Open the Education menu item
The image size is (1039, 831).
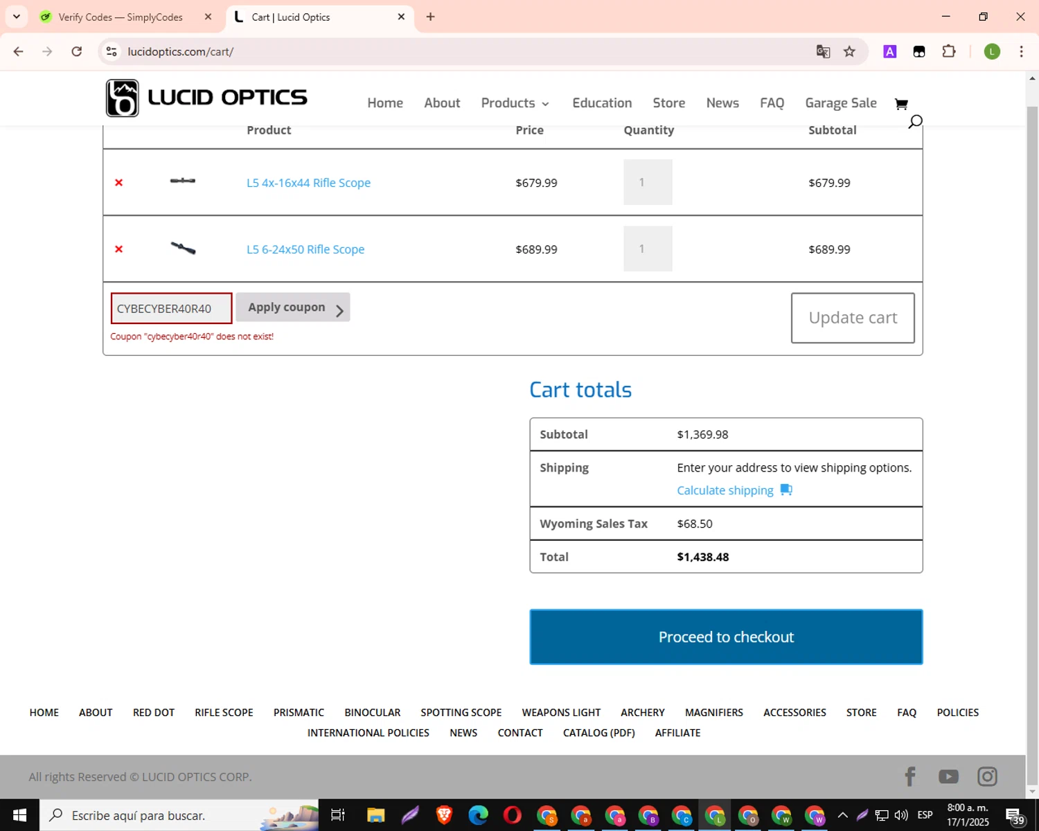pos(602,103)
